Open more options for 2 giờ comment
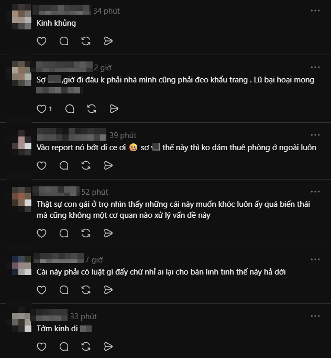Screen dimensions: 331x358 315,67
